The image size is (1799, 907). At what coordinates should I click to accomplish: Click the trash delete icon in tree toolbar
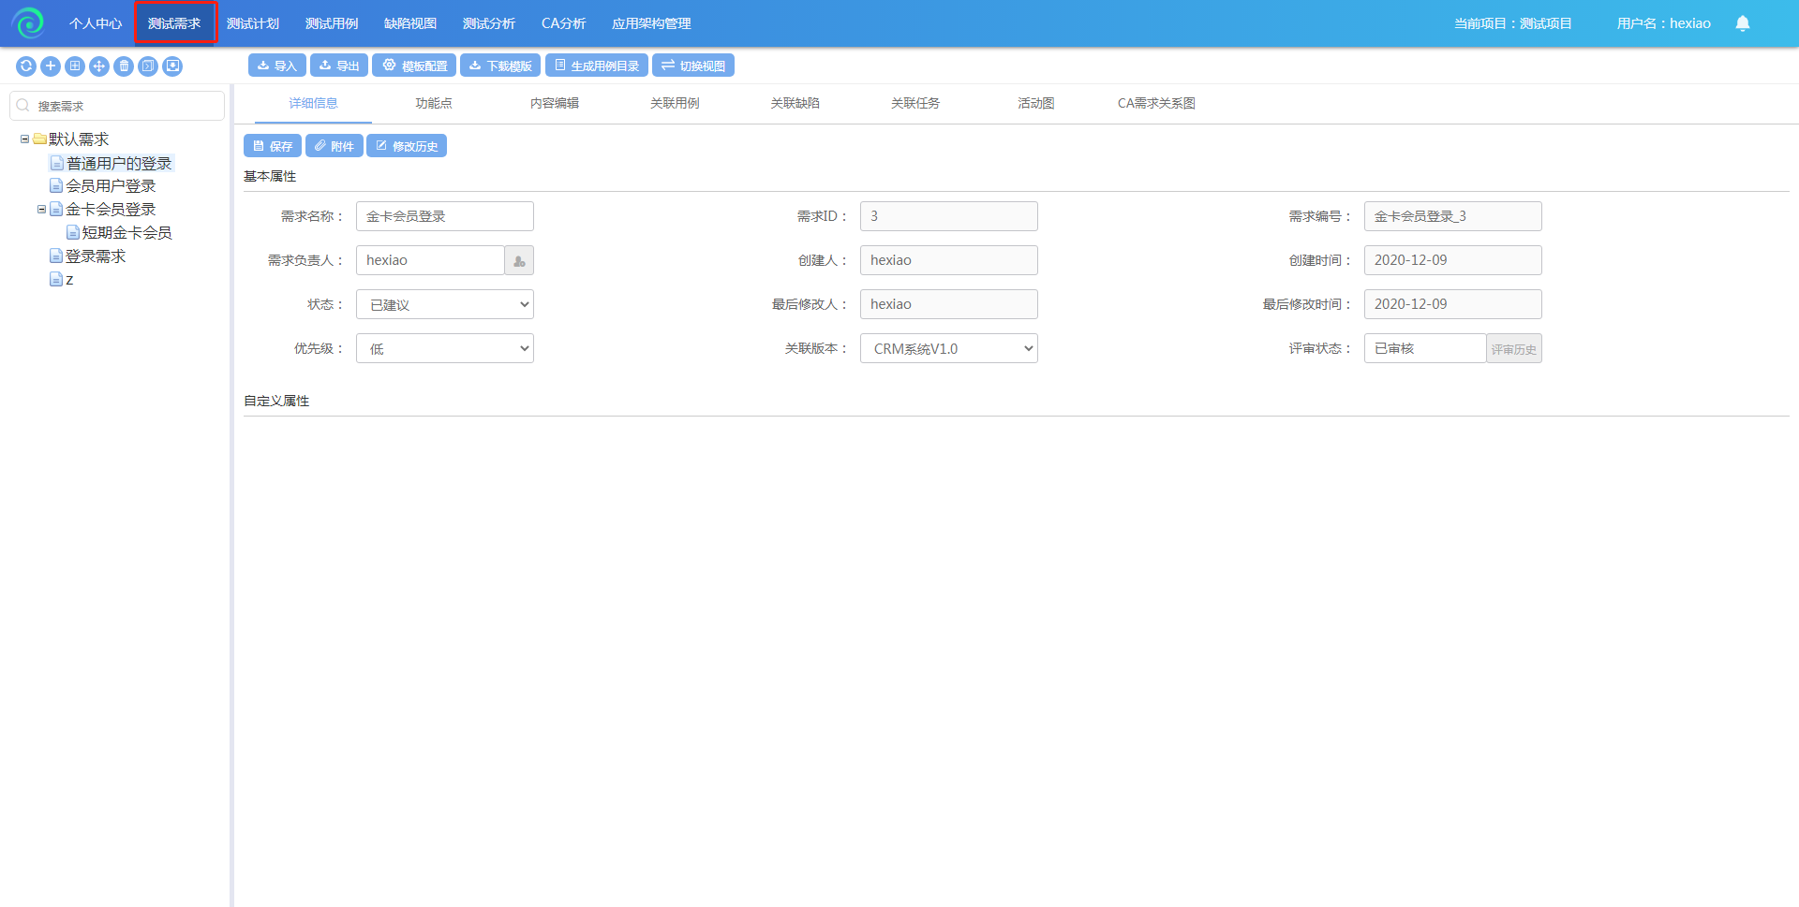(124, 66)
